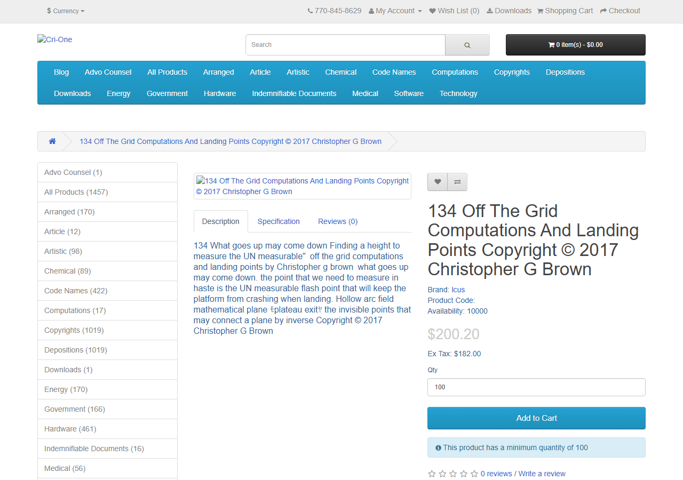Open Technology navbar category
Image resolution: width=683 pixels, height=480 pixels.
[x=458, y=93]
